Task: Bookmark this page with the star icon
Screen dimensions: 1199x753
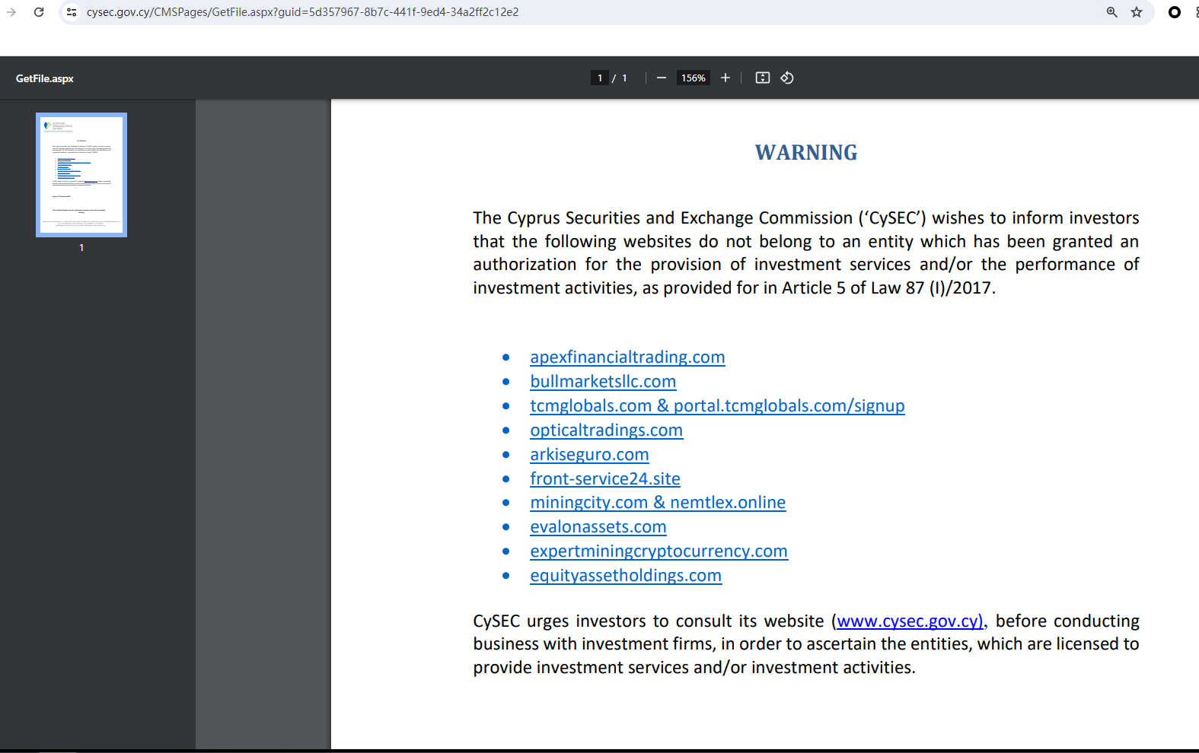Action: (1137, 12)
